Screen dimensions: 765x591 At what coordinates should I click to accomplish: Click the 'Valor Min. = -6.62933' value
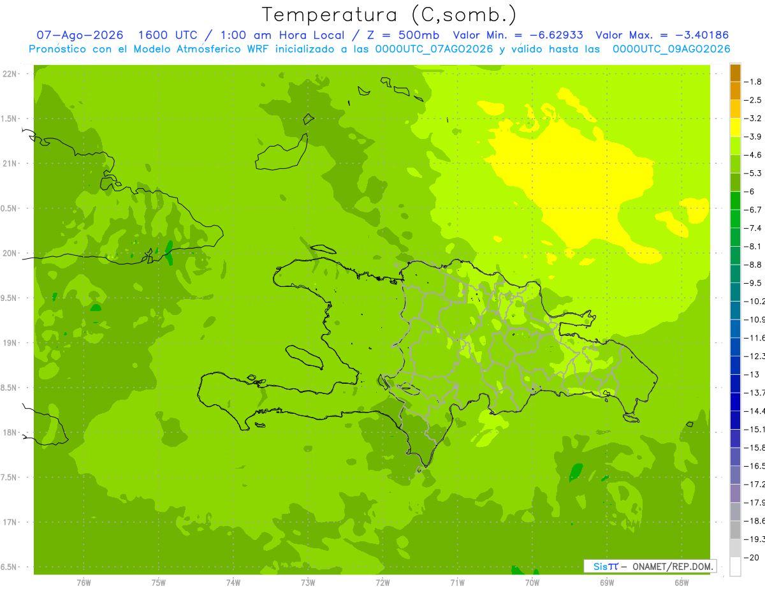[518, 35]
